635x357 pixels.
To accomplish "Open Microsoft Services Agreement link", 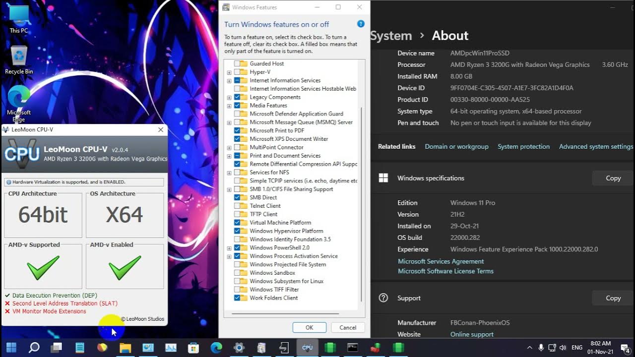I will [441, 261].
